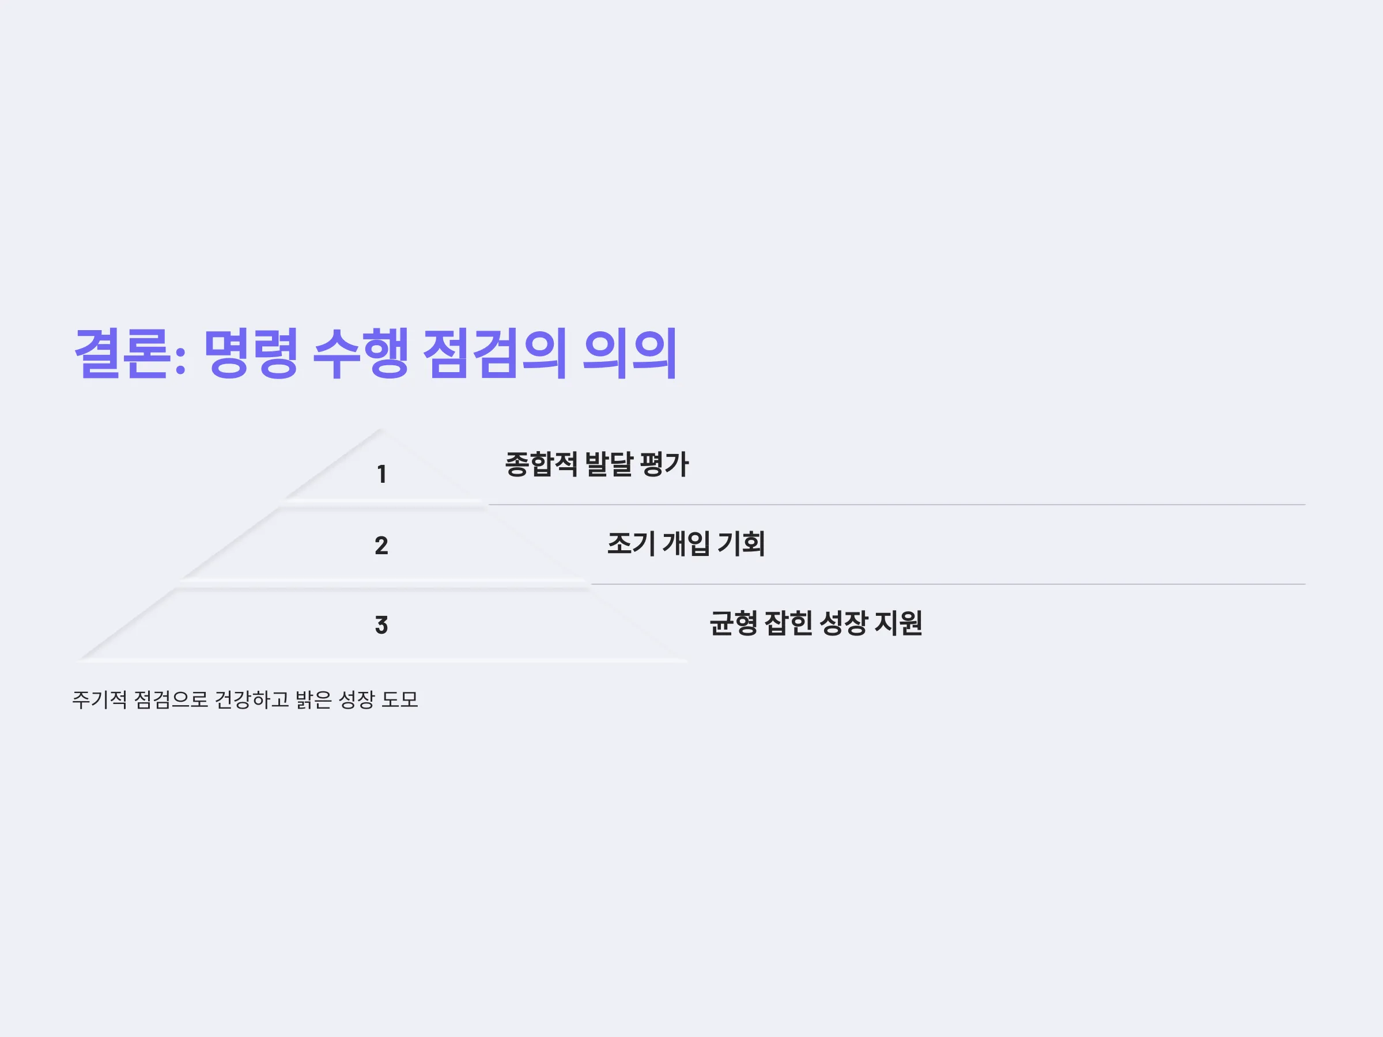Screen dimensions: 1383x1037
Task: Click the word '점검의' in the title
Action: [x=495, y=353]
